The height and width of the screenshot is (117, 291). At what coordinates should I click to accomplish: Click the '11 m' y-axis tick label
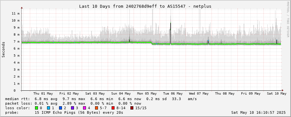16,13
